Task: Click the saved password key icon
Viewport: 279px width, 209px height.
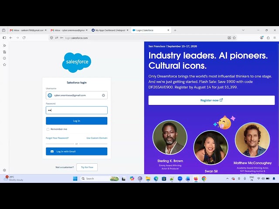Action: tap(61, 38)
